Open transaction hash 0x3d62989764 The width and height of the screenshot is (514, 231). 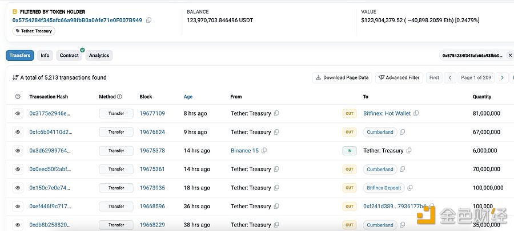50,151
